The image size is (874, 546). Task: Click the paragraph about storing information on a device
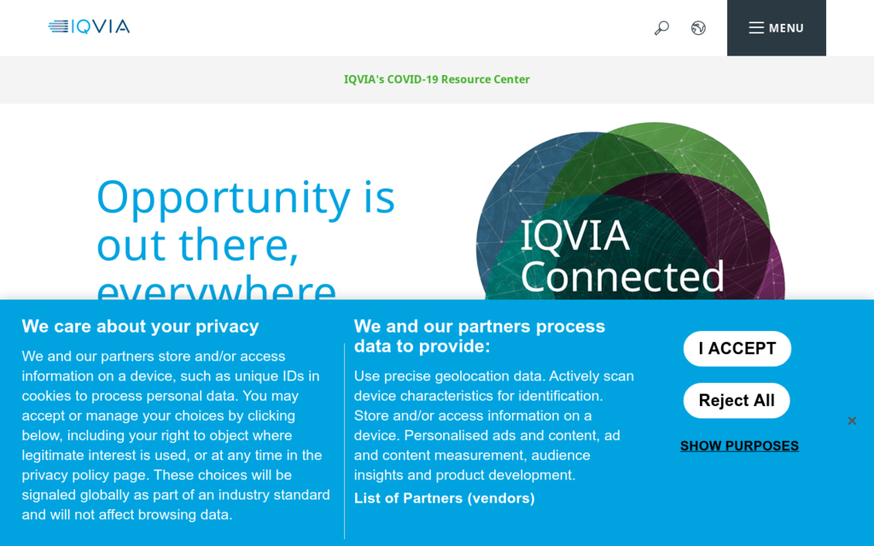click(175, 435)
